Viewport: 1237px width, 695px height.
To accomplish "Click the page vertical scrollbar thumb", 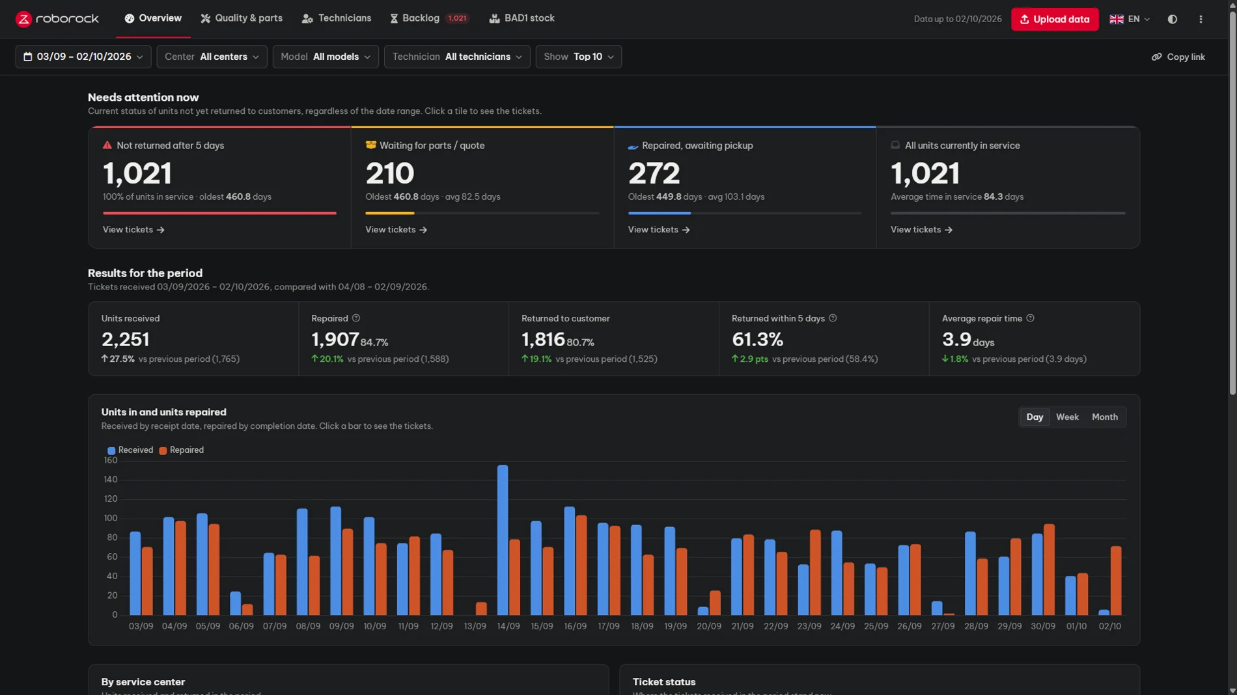I will [1232, 203].
